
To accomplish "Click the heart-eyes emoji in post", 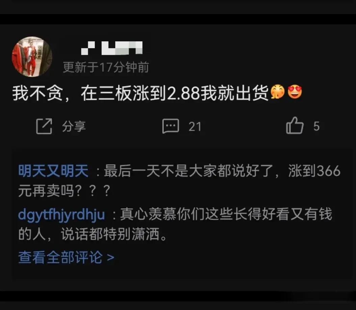I will pyautogui.click(x=295, y=92).
